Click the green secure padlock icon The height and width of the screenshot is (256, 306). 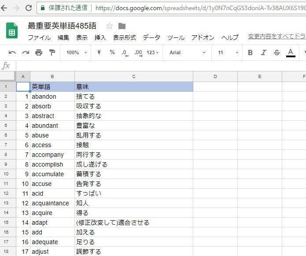(x=43, y=8)
